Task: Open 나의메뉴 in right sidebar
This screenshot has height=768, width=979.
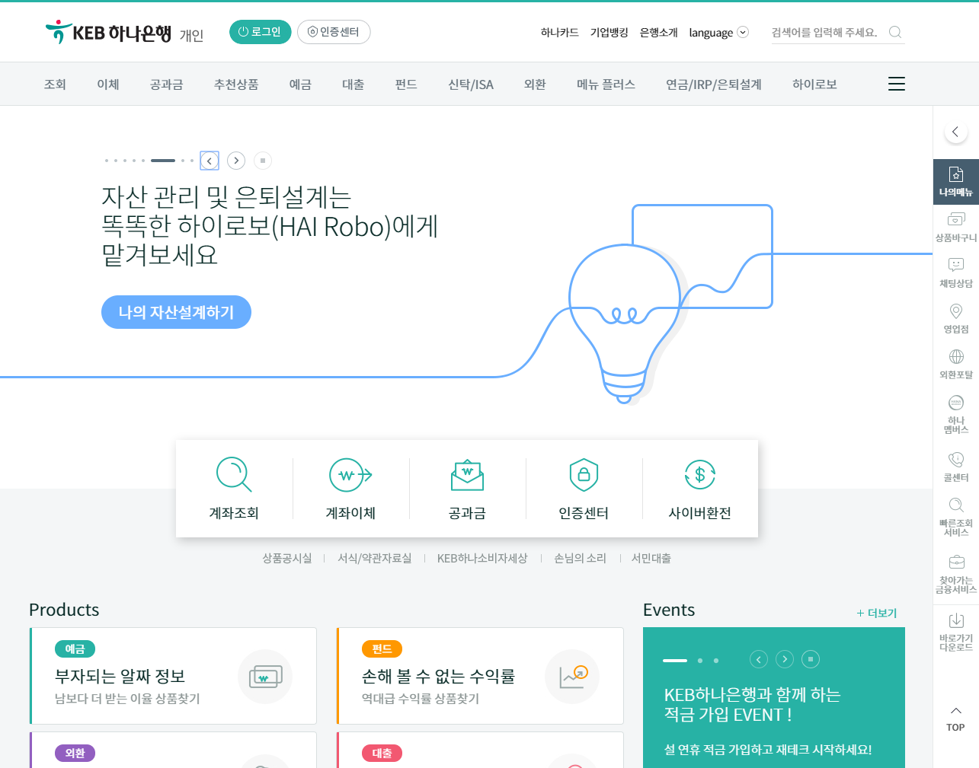Action: [955, 181]
